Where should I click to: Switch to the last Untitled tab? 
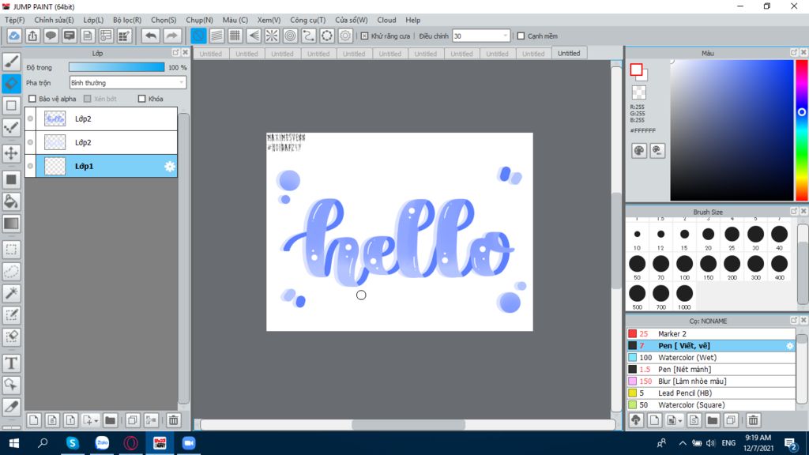569,53
